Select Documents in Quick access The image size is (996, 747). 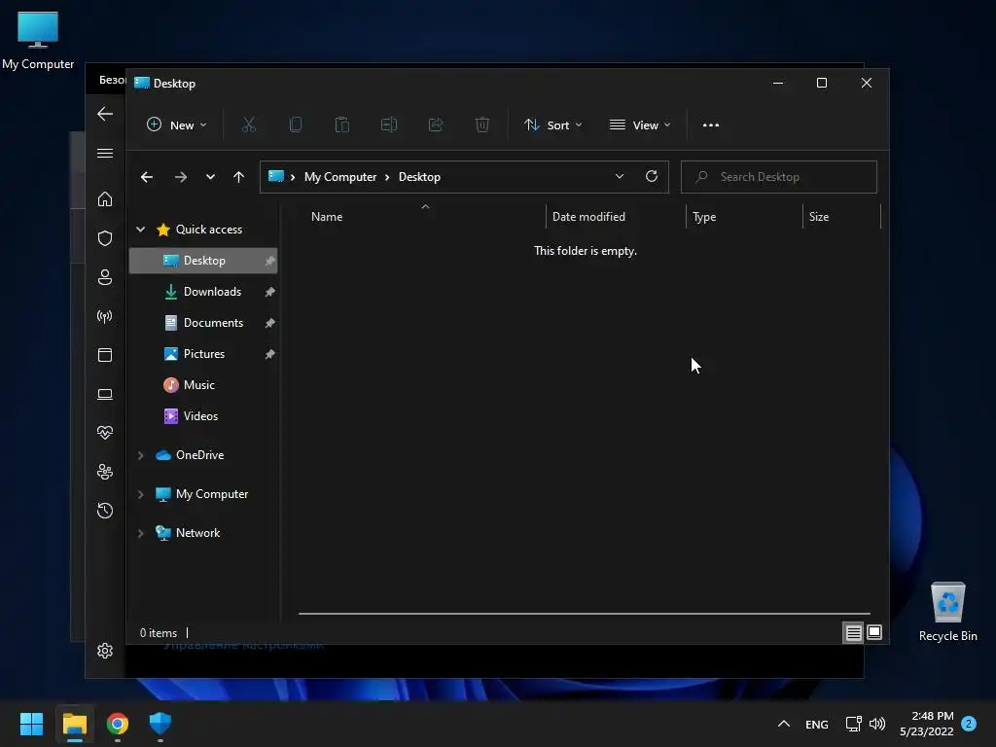click(203, 323)
